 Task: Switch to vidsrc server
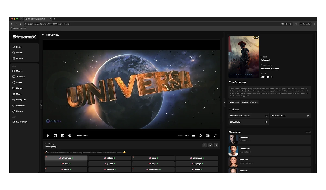click(x=66, y=170)
